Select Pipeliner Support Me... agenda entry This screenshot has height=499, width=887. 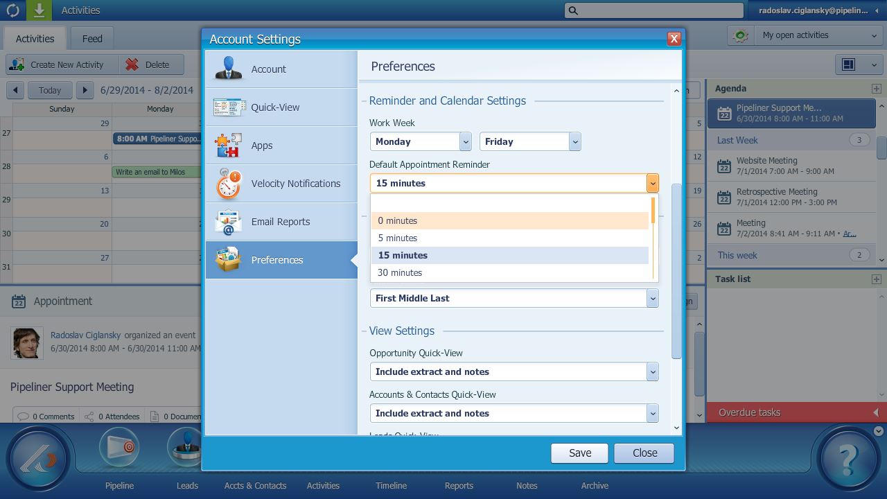[x=791, y=113]
